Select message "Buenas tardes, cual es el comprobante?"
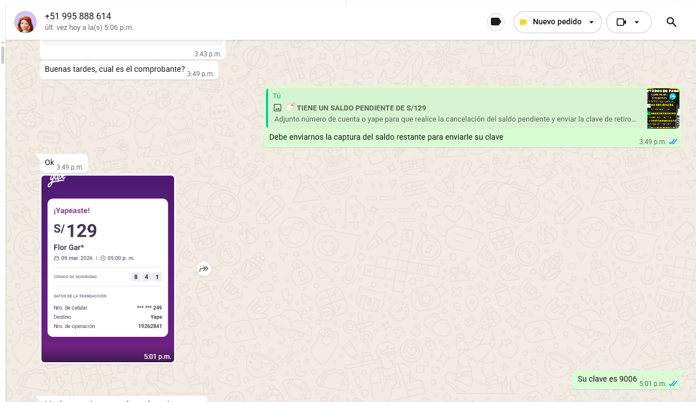The height and width of the screenshot is (402, 696). (114, 70)
